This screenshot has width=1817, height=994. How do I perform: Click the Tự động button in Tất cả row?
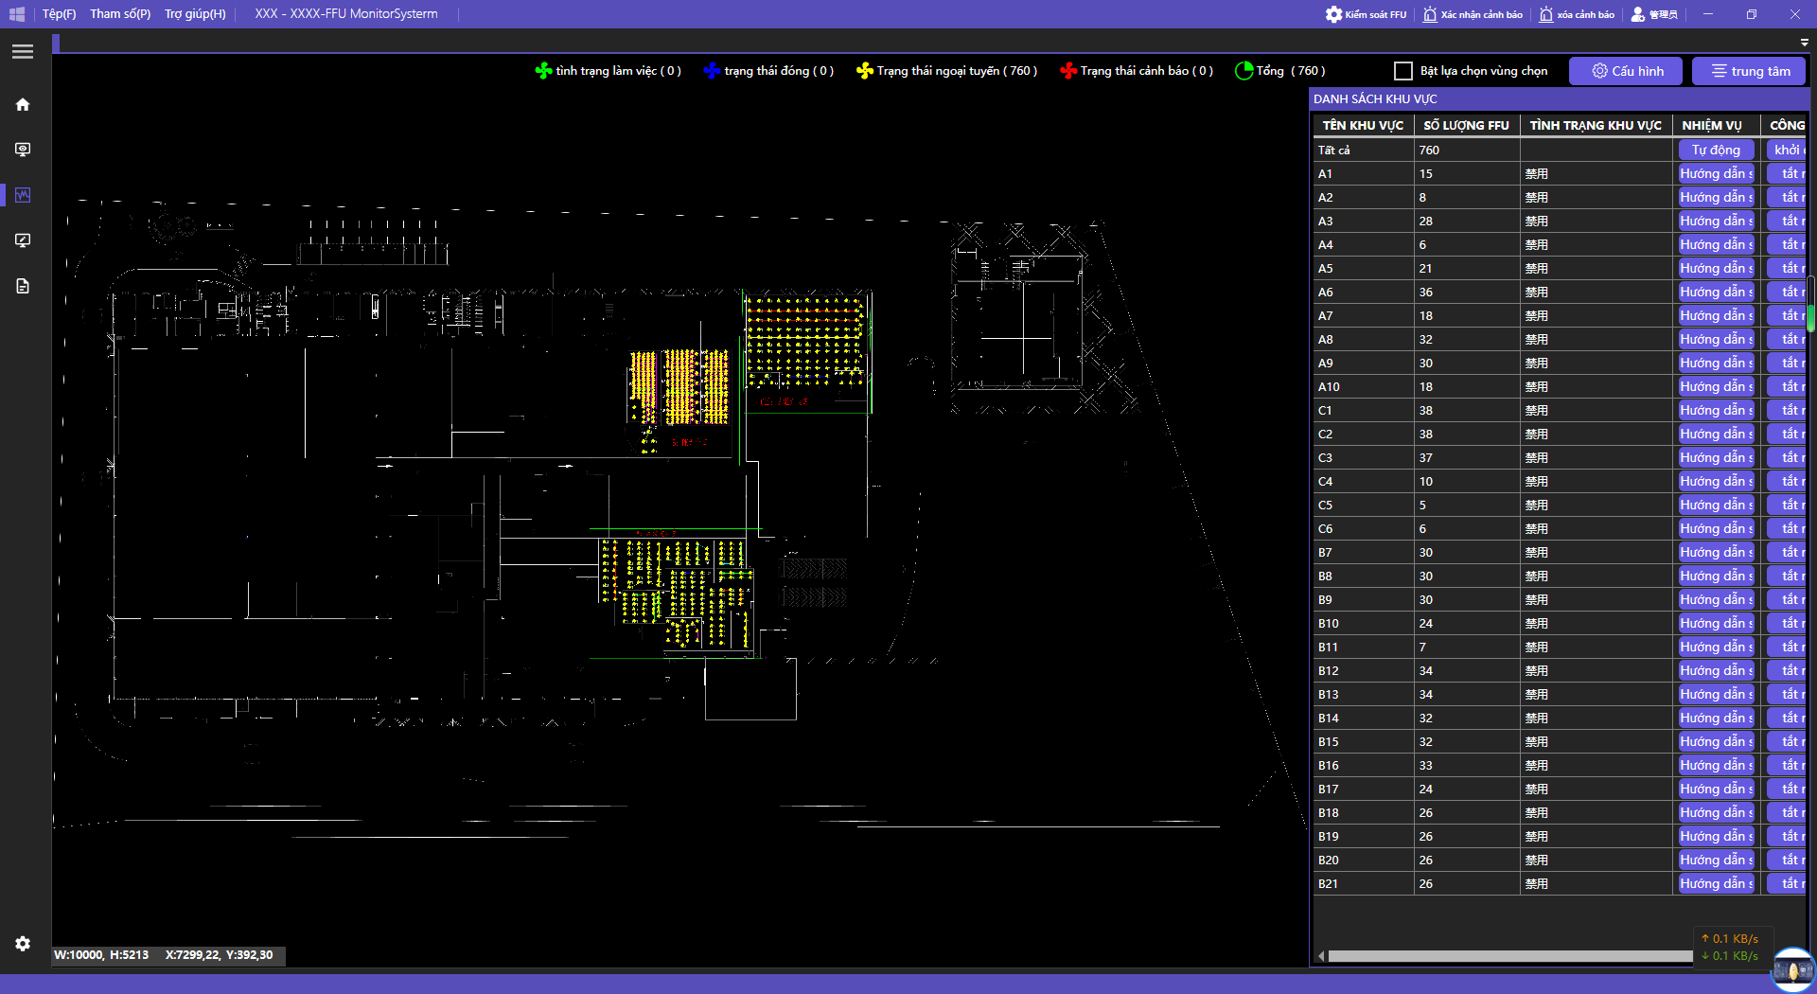[x=1716, y=150]
